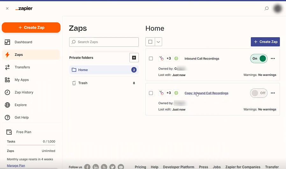Viewport: 286px width, 169px height.
Task: Tick the select-all checkbox
Action: pos(150,42)
